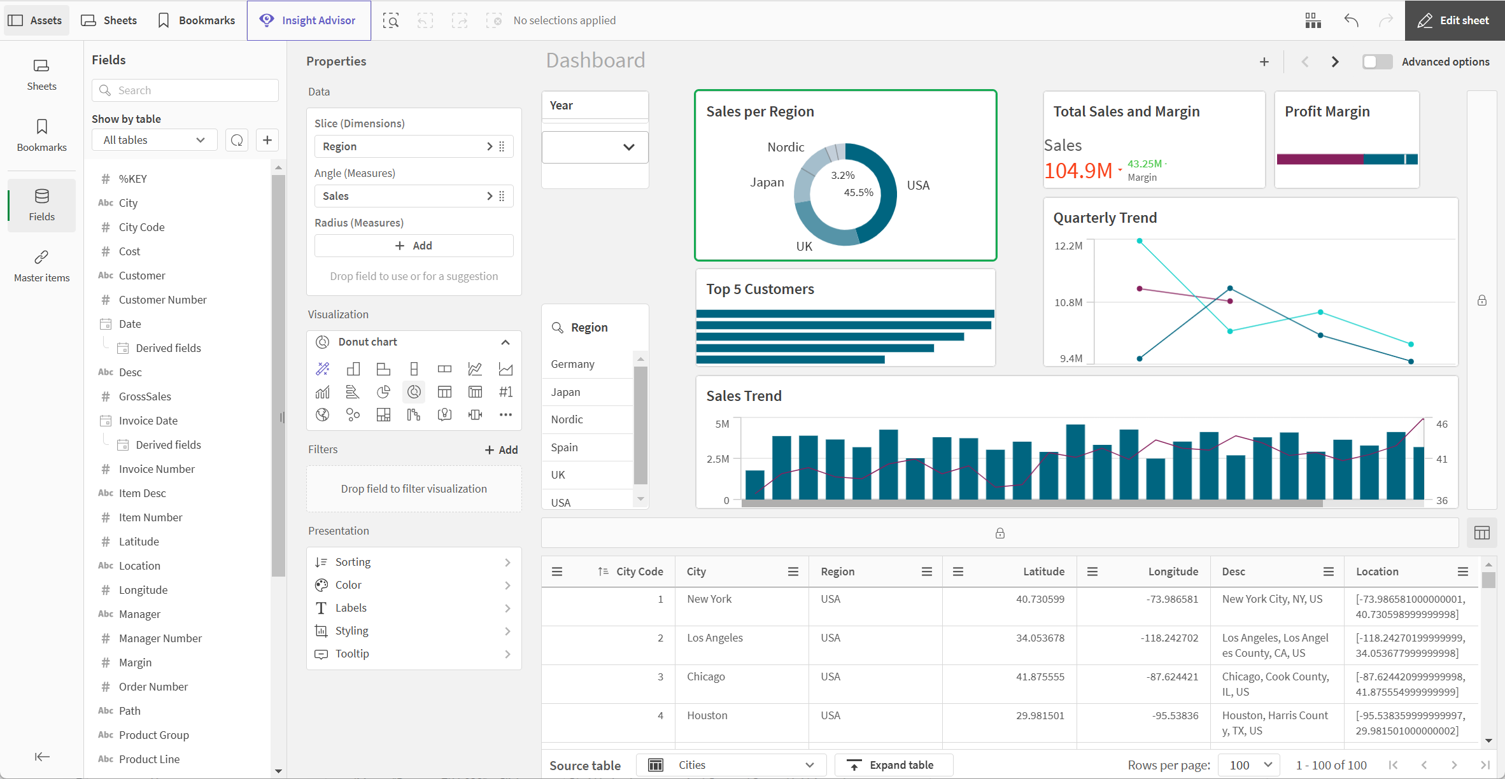
Task: Expand the Color presentation option
Action: coord(413,584)
